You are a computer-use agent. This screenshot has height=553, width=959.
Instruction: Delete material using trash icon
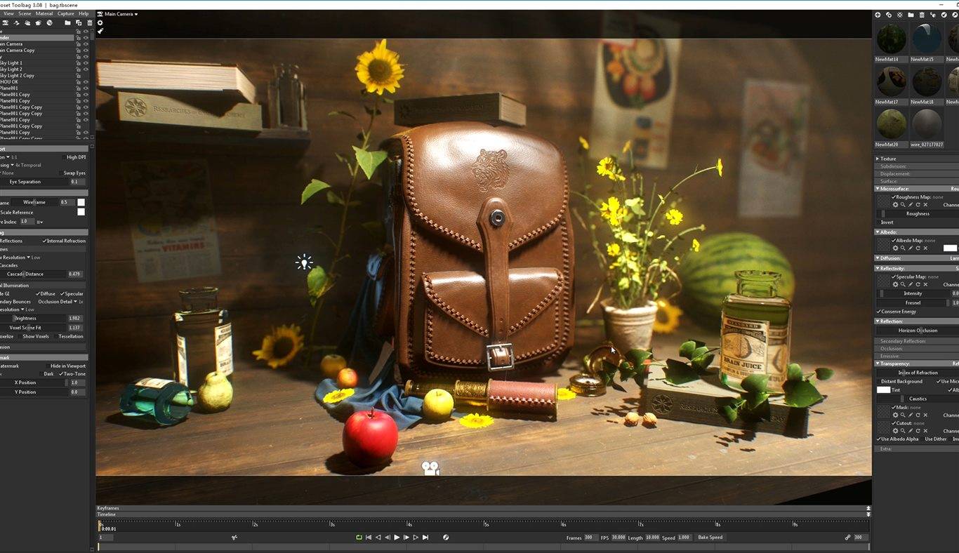[x=922, y=15]
